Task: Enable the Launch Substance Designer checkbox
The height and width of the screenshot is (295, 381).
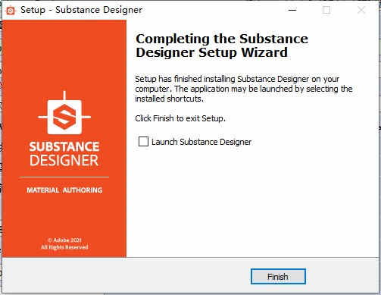Action: (143, 142)
